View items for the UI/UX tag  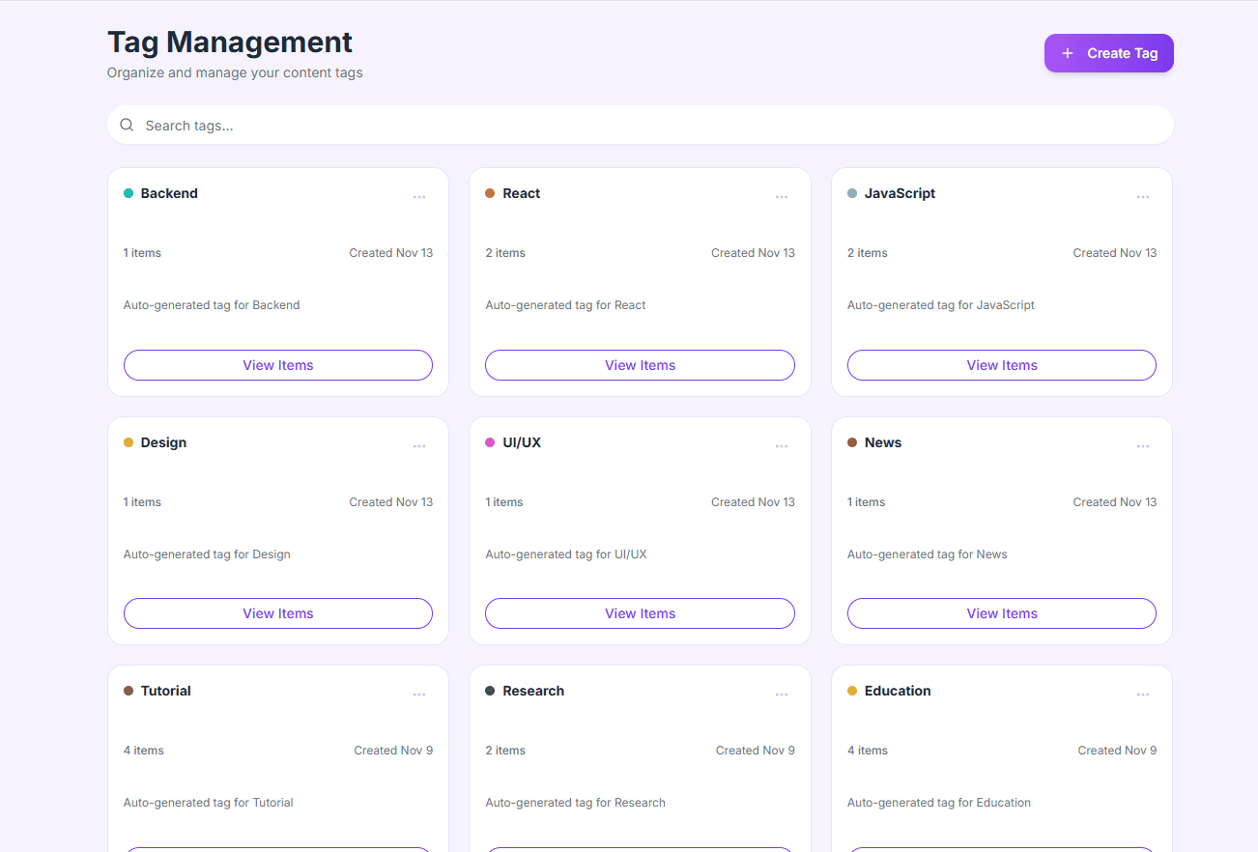[640, 613]
